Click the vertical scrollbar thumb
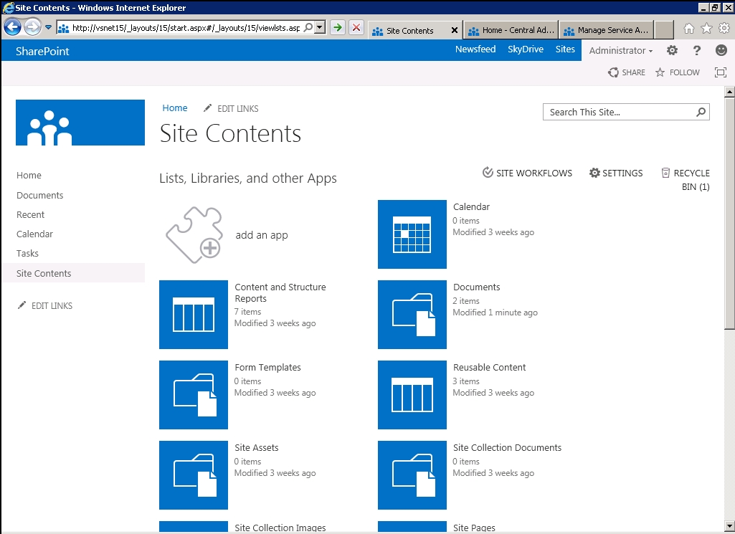 point(729,213)
